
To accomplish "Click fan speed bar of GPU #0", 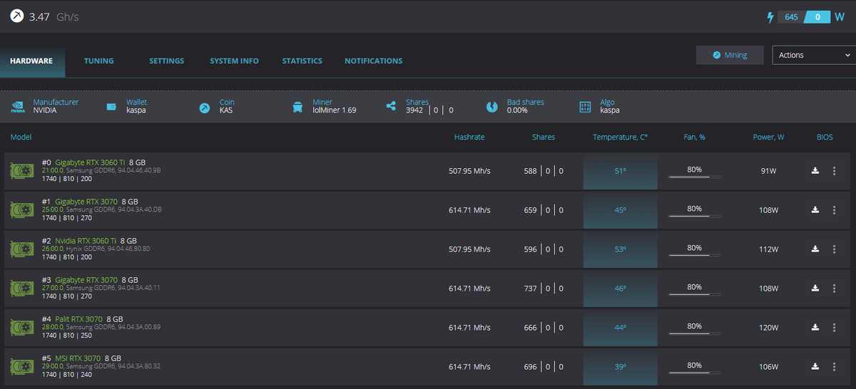I will tap(694, 177).
